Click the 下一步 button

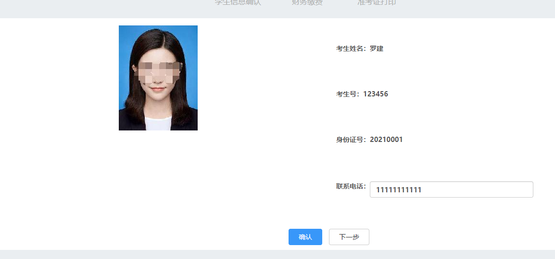tap(349, 237)
